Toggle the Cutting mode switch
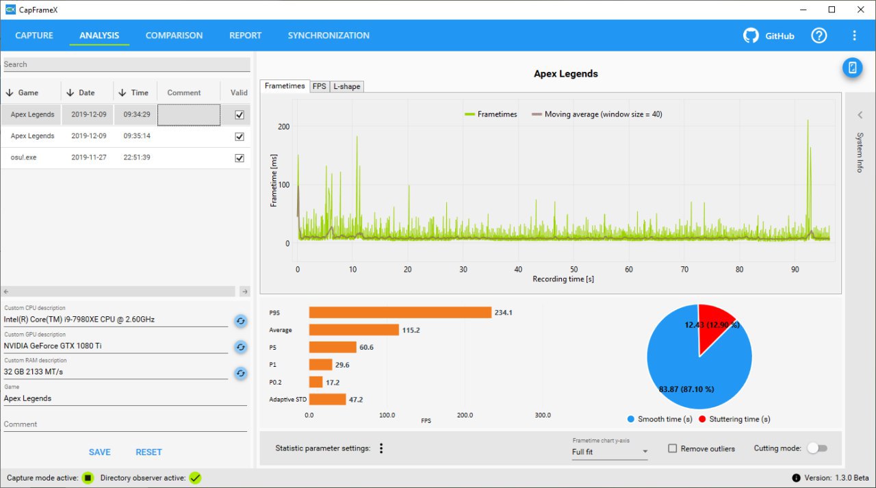The height and width of the screenshot is (488, 876). click(817, 448)
